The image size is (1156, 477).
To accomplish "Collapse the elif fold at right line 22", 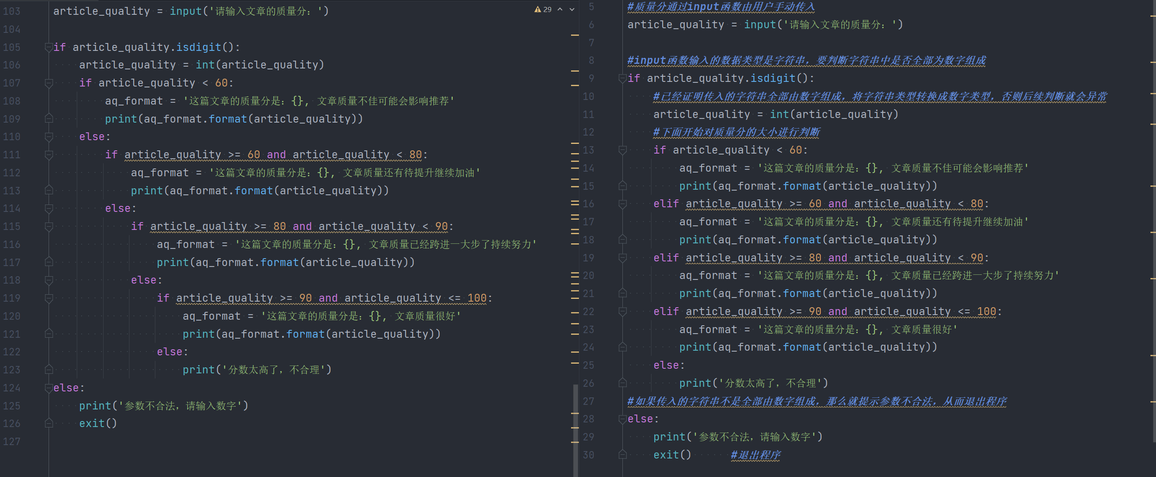I will click(x=622, y=311).
